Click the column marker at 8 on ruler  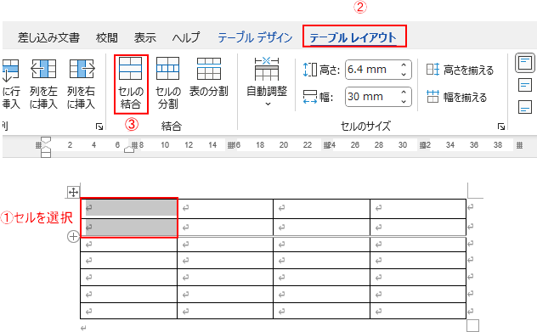pos(134,145)
